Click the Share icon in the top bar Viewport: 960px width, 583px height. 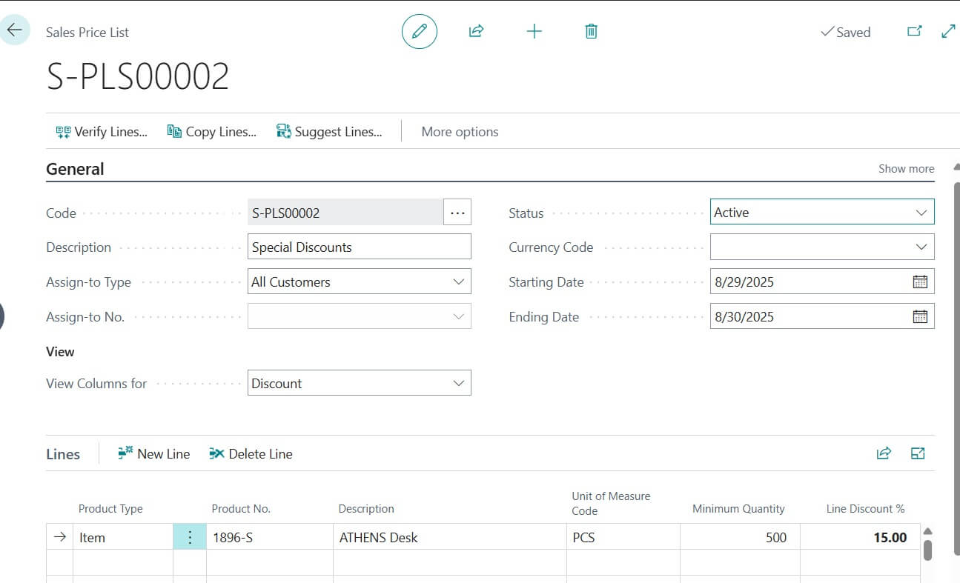(x=475, y=31)
